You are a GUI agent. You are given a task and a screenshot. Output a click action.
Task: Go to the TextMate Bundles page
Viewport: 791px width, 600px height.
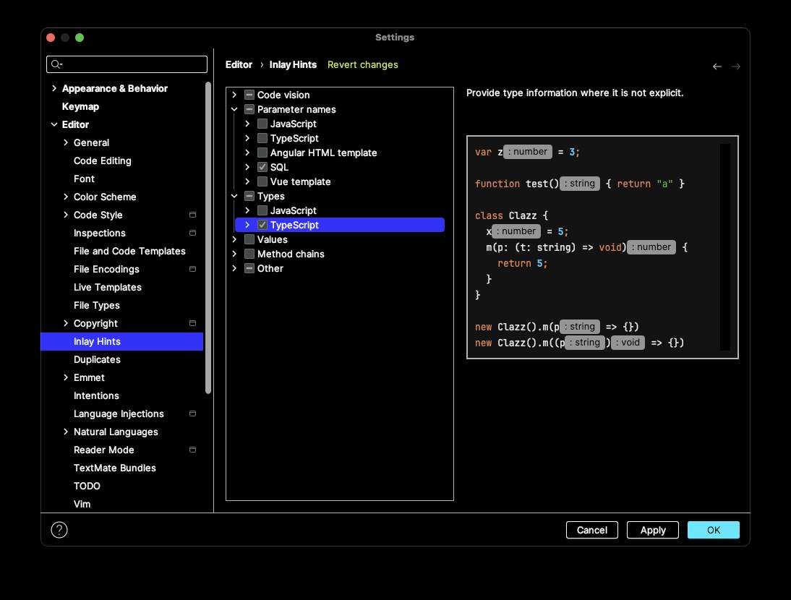[x=114, y=468]
